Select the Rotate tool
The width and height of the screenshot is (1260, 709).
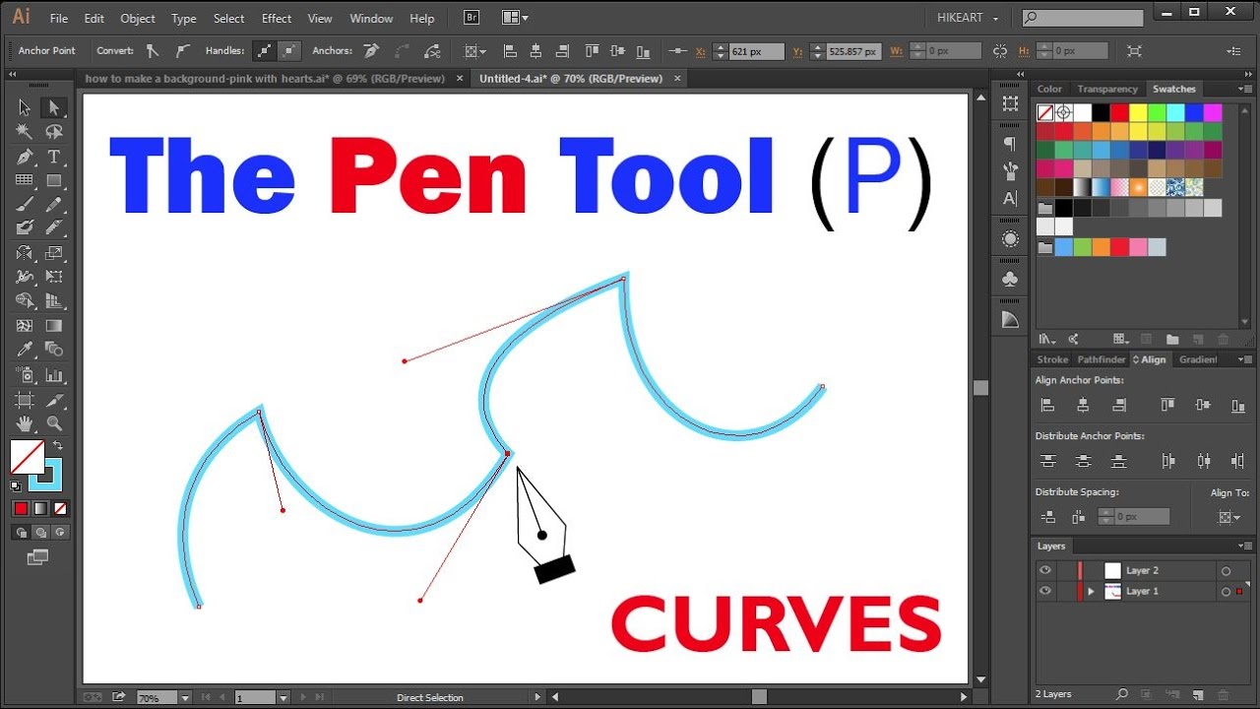[25, 252]
